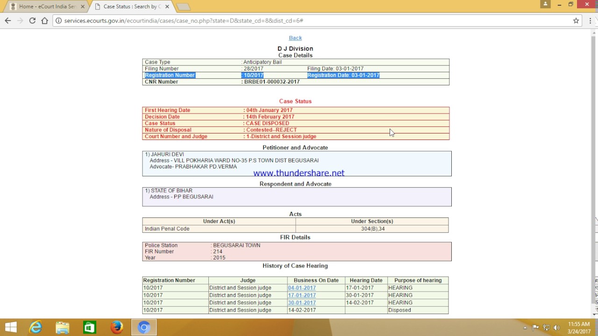Click Advocate- PRABHAKAR PD.VERMA text
Screen dimensions: 598x336
point(193,167)
